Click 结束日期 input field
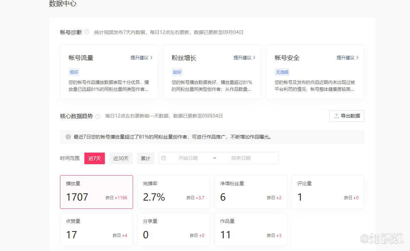410x251 pixels. (x=241, y=158)
